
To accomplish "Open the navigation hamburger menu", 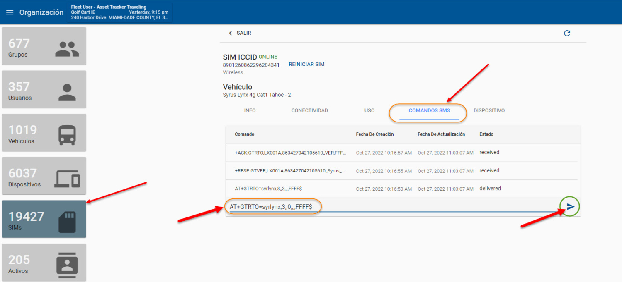I will click(10, 12).
